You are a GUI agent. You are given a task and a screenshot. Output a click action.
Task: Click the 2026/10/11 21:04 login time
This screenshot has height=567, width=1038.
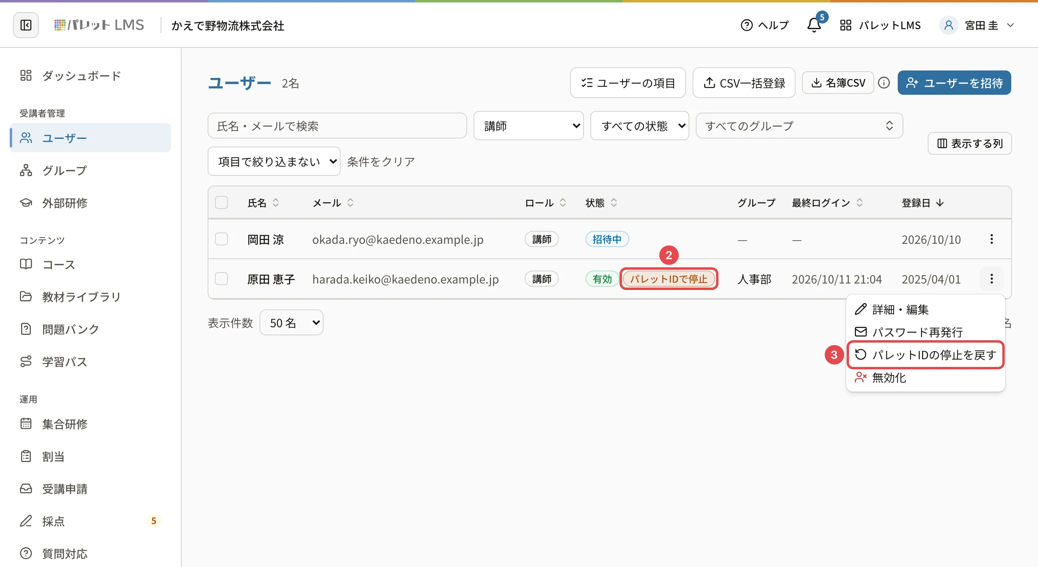[x=836, y=279]
